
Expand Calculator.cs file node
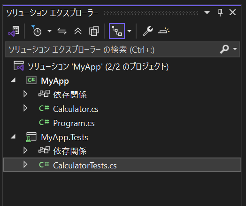(x=25, y=108)
